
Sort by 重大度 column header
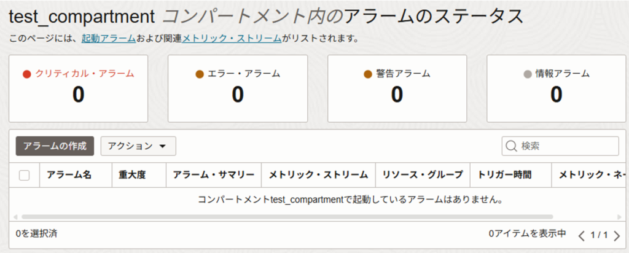tap(132, 175)
